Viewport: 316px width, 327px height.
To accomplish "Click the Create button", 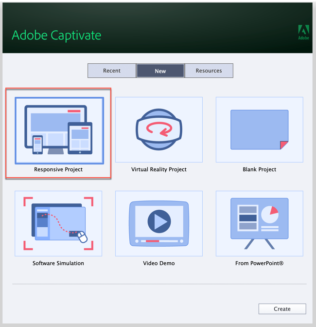I will point(282,309).
